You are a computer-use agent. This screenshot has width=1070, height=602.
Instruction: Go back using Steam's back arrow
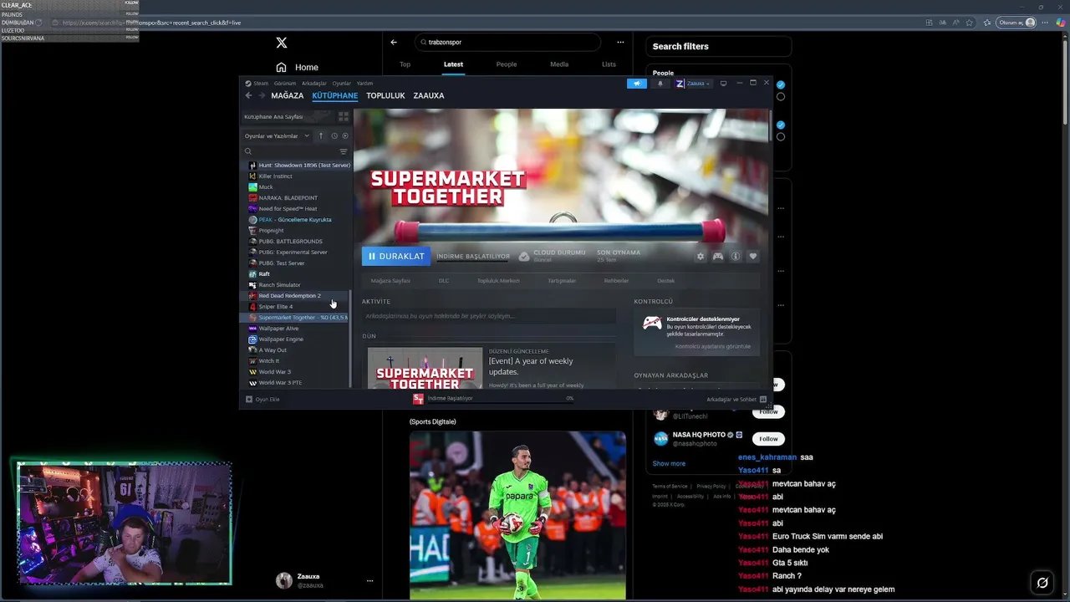(248, 95)
